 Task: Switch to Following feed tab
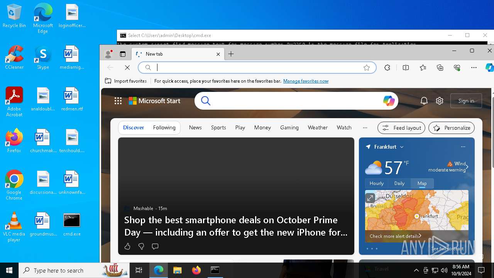[164, 127]
